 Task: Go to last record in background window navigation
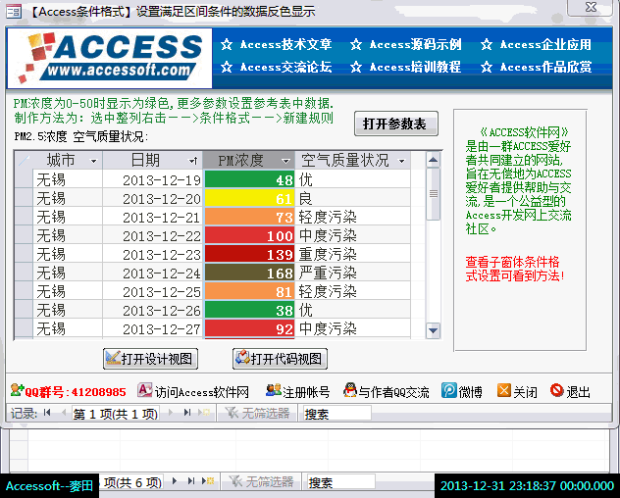[x=191, y=481]
